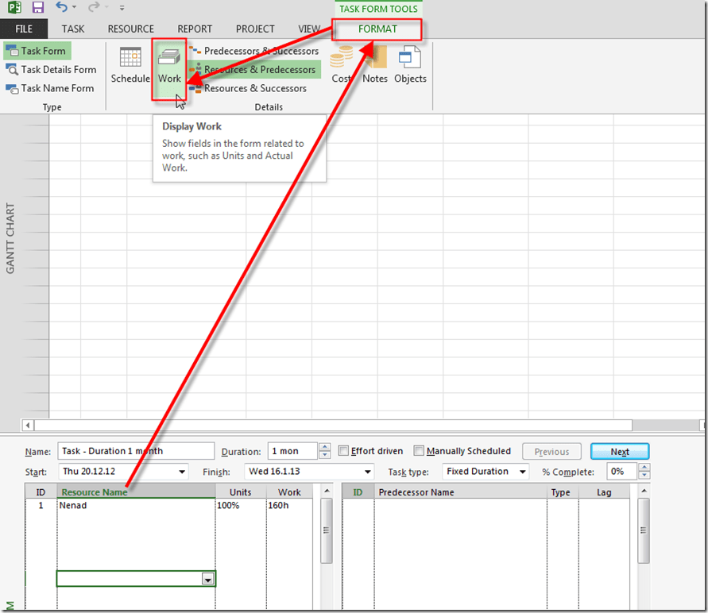Expand the Start date dropdown
Screen dimensions: 708x613
tap(183, 472)
